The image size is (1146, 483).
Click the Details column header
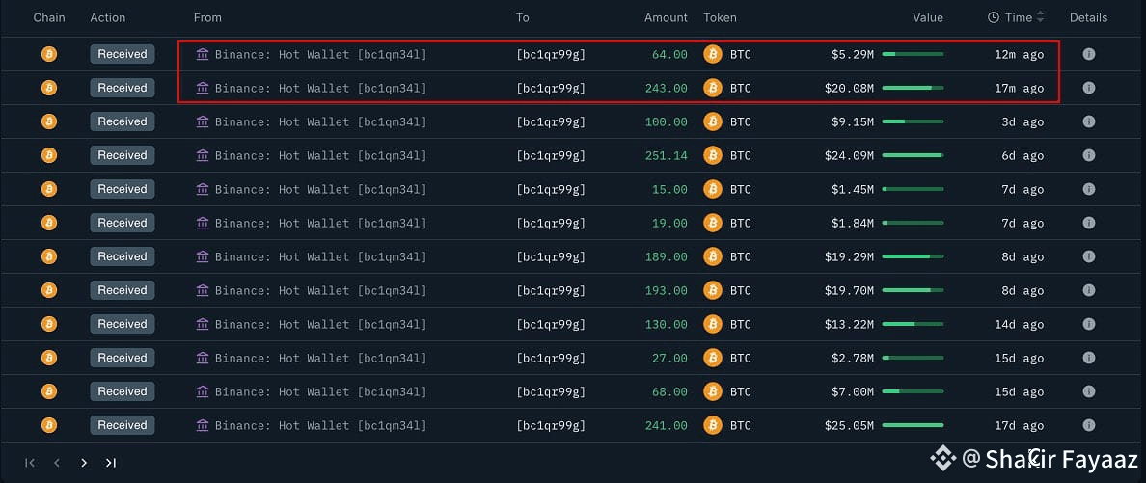tap(1088, 17)
